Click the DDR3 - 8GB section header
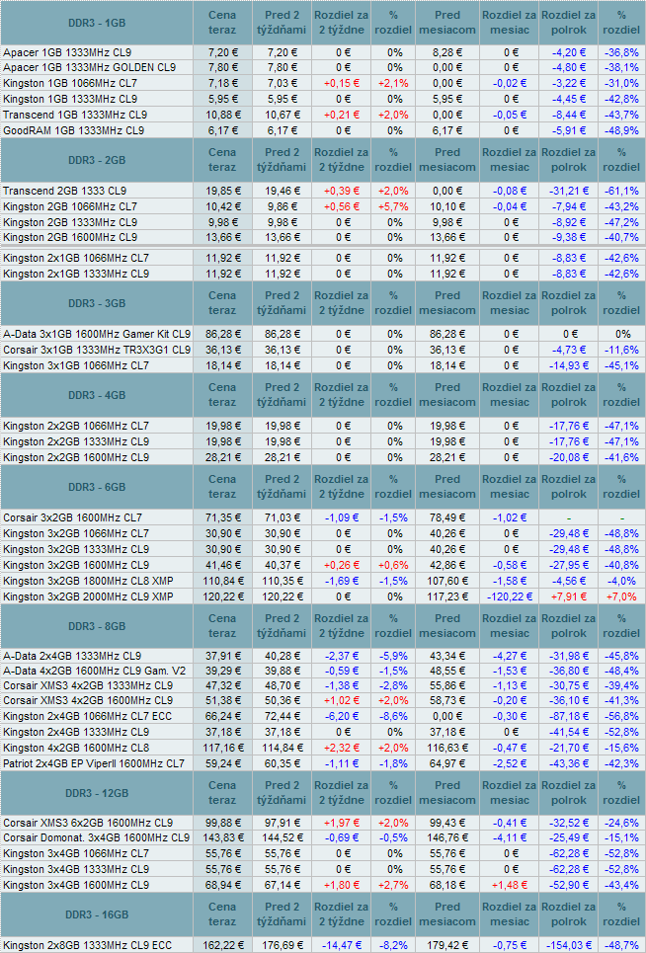The image size is (646, 953). pos(97,626)
